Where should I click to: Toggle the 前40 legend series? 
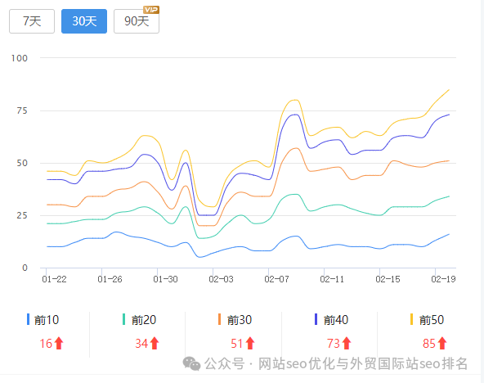coord(331,320)
